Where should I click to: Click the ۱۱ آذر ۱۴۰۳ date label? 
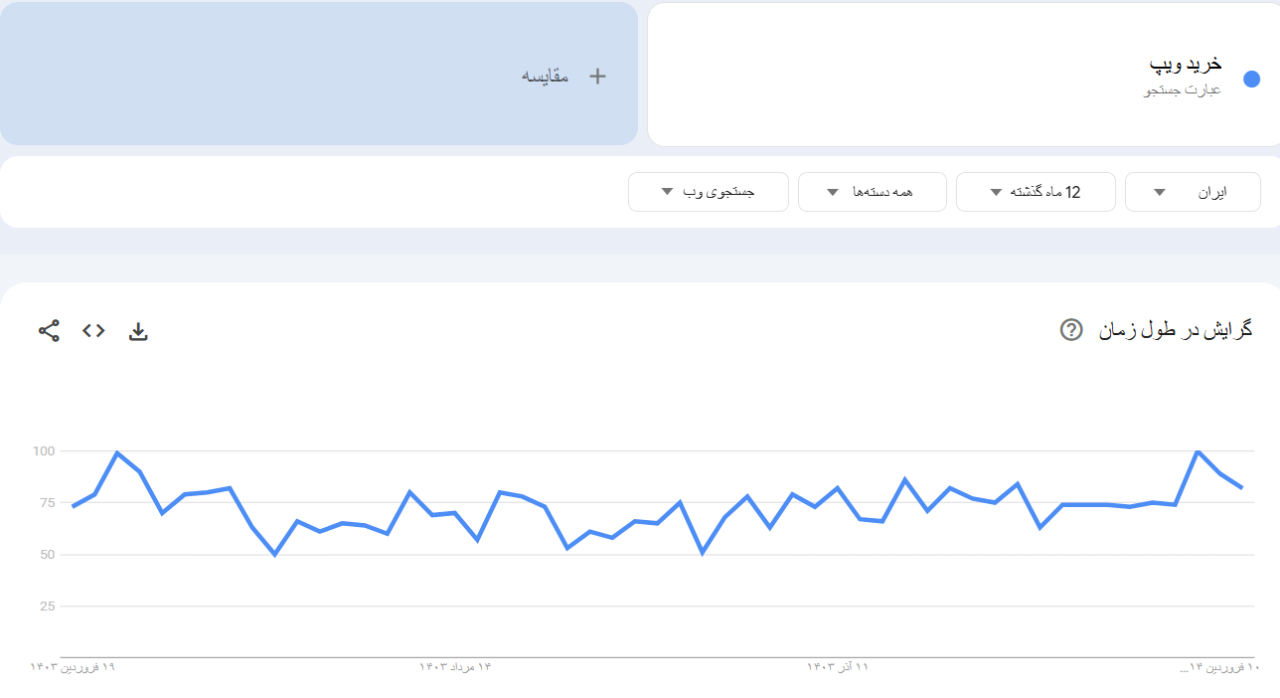pos(837,666)
